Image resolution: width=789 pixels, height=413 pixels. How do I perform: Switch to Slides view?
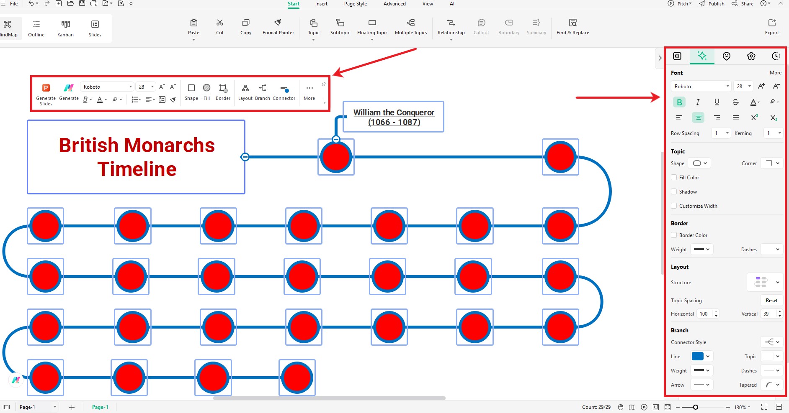point(95,28)
